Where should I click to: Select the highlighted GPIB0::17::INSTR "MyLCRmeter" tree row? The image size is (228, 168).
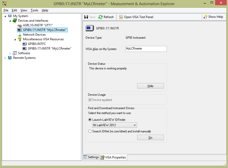(x=42, y=30)
